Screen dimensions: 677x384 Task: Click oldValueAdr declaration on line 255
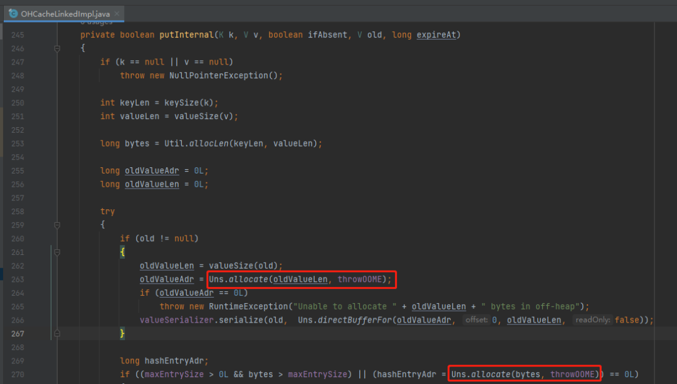152,171
